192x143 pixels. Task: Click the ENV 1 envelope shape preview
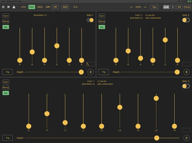pyautogui.click(x=91, y=64)
